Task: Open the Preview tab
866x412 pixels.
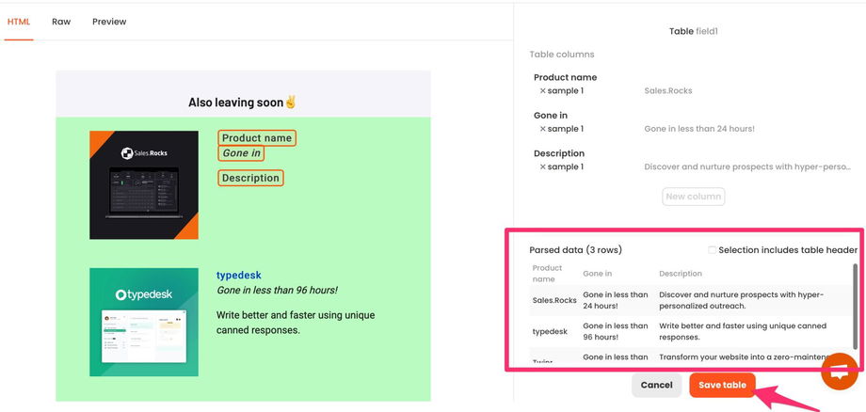Action: click(x=109, y=22)
